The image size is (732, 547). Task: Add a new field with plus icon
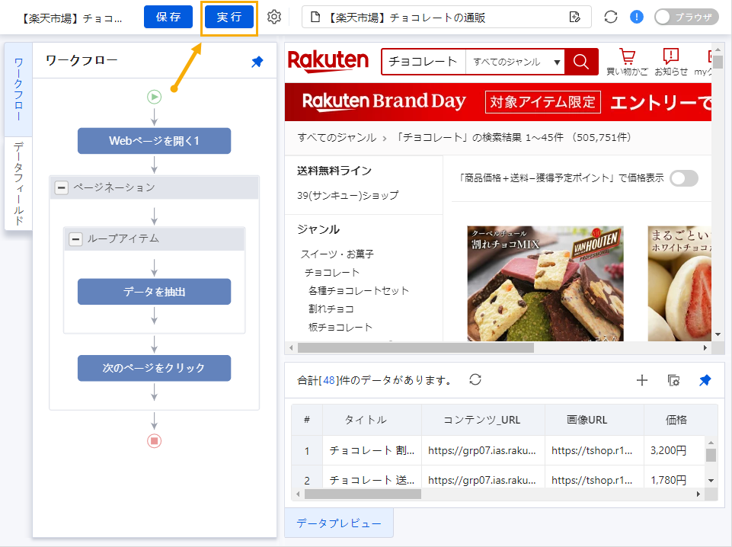coord(642,380)
